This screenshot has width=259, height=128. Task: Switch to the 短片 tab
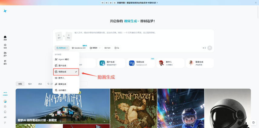point(30,84)
